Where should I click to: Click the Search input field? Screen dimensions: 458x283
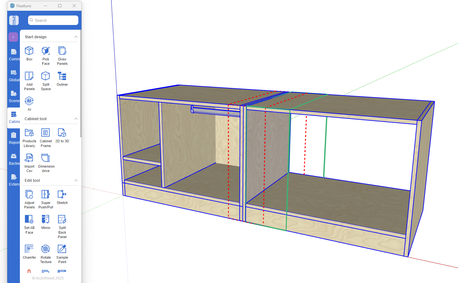pyautogui.click(x=53, y=20)
